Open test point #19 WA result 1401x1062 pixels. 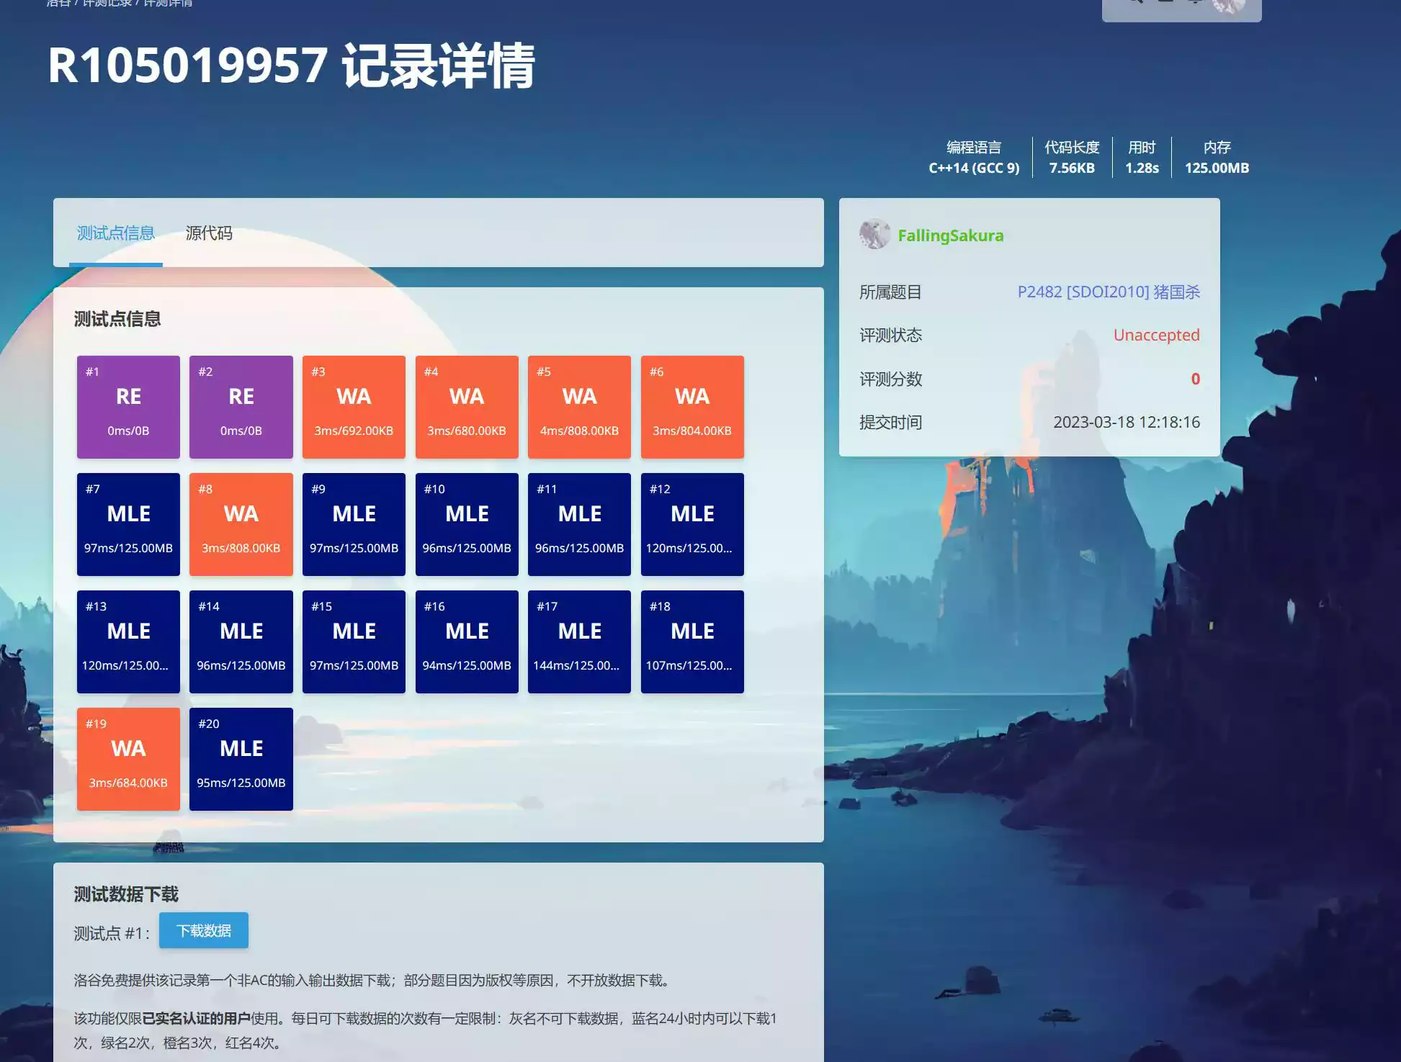pyautogui.click(x=128, y=759)
